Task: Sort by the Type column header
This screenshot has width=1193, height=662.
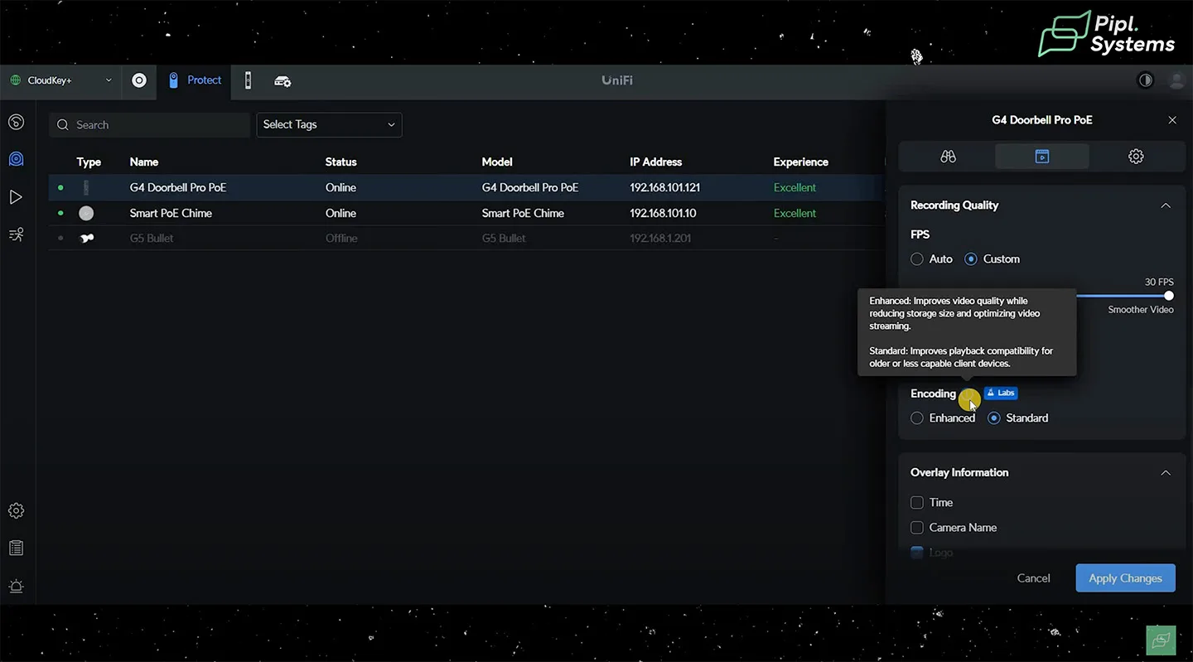Action: click(x=89, y=162)
